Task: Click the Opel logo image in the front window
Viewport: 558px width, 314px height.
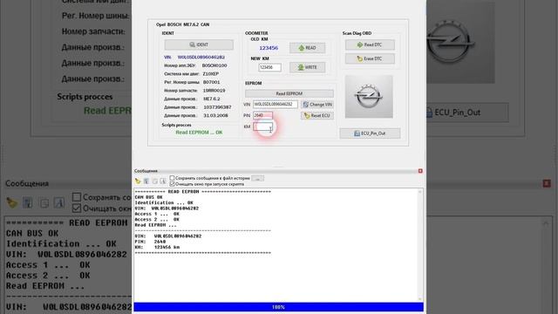Action: 369,97
